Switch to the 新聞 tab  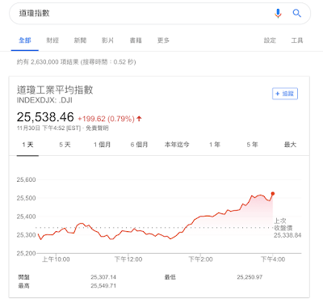coord(80,40)
